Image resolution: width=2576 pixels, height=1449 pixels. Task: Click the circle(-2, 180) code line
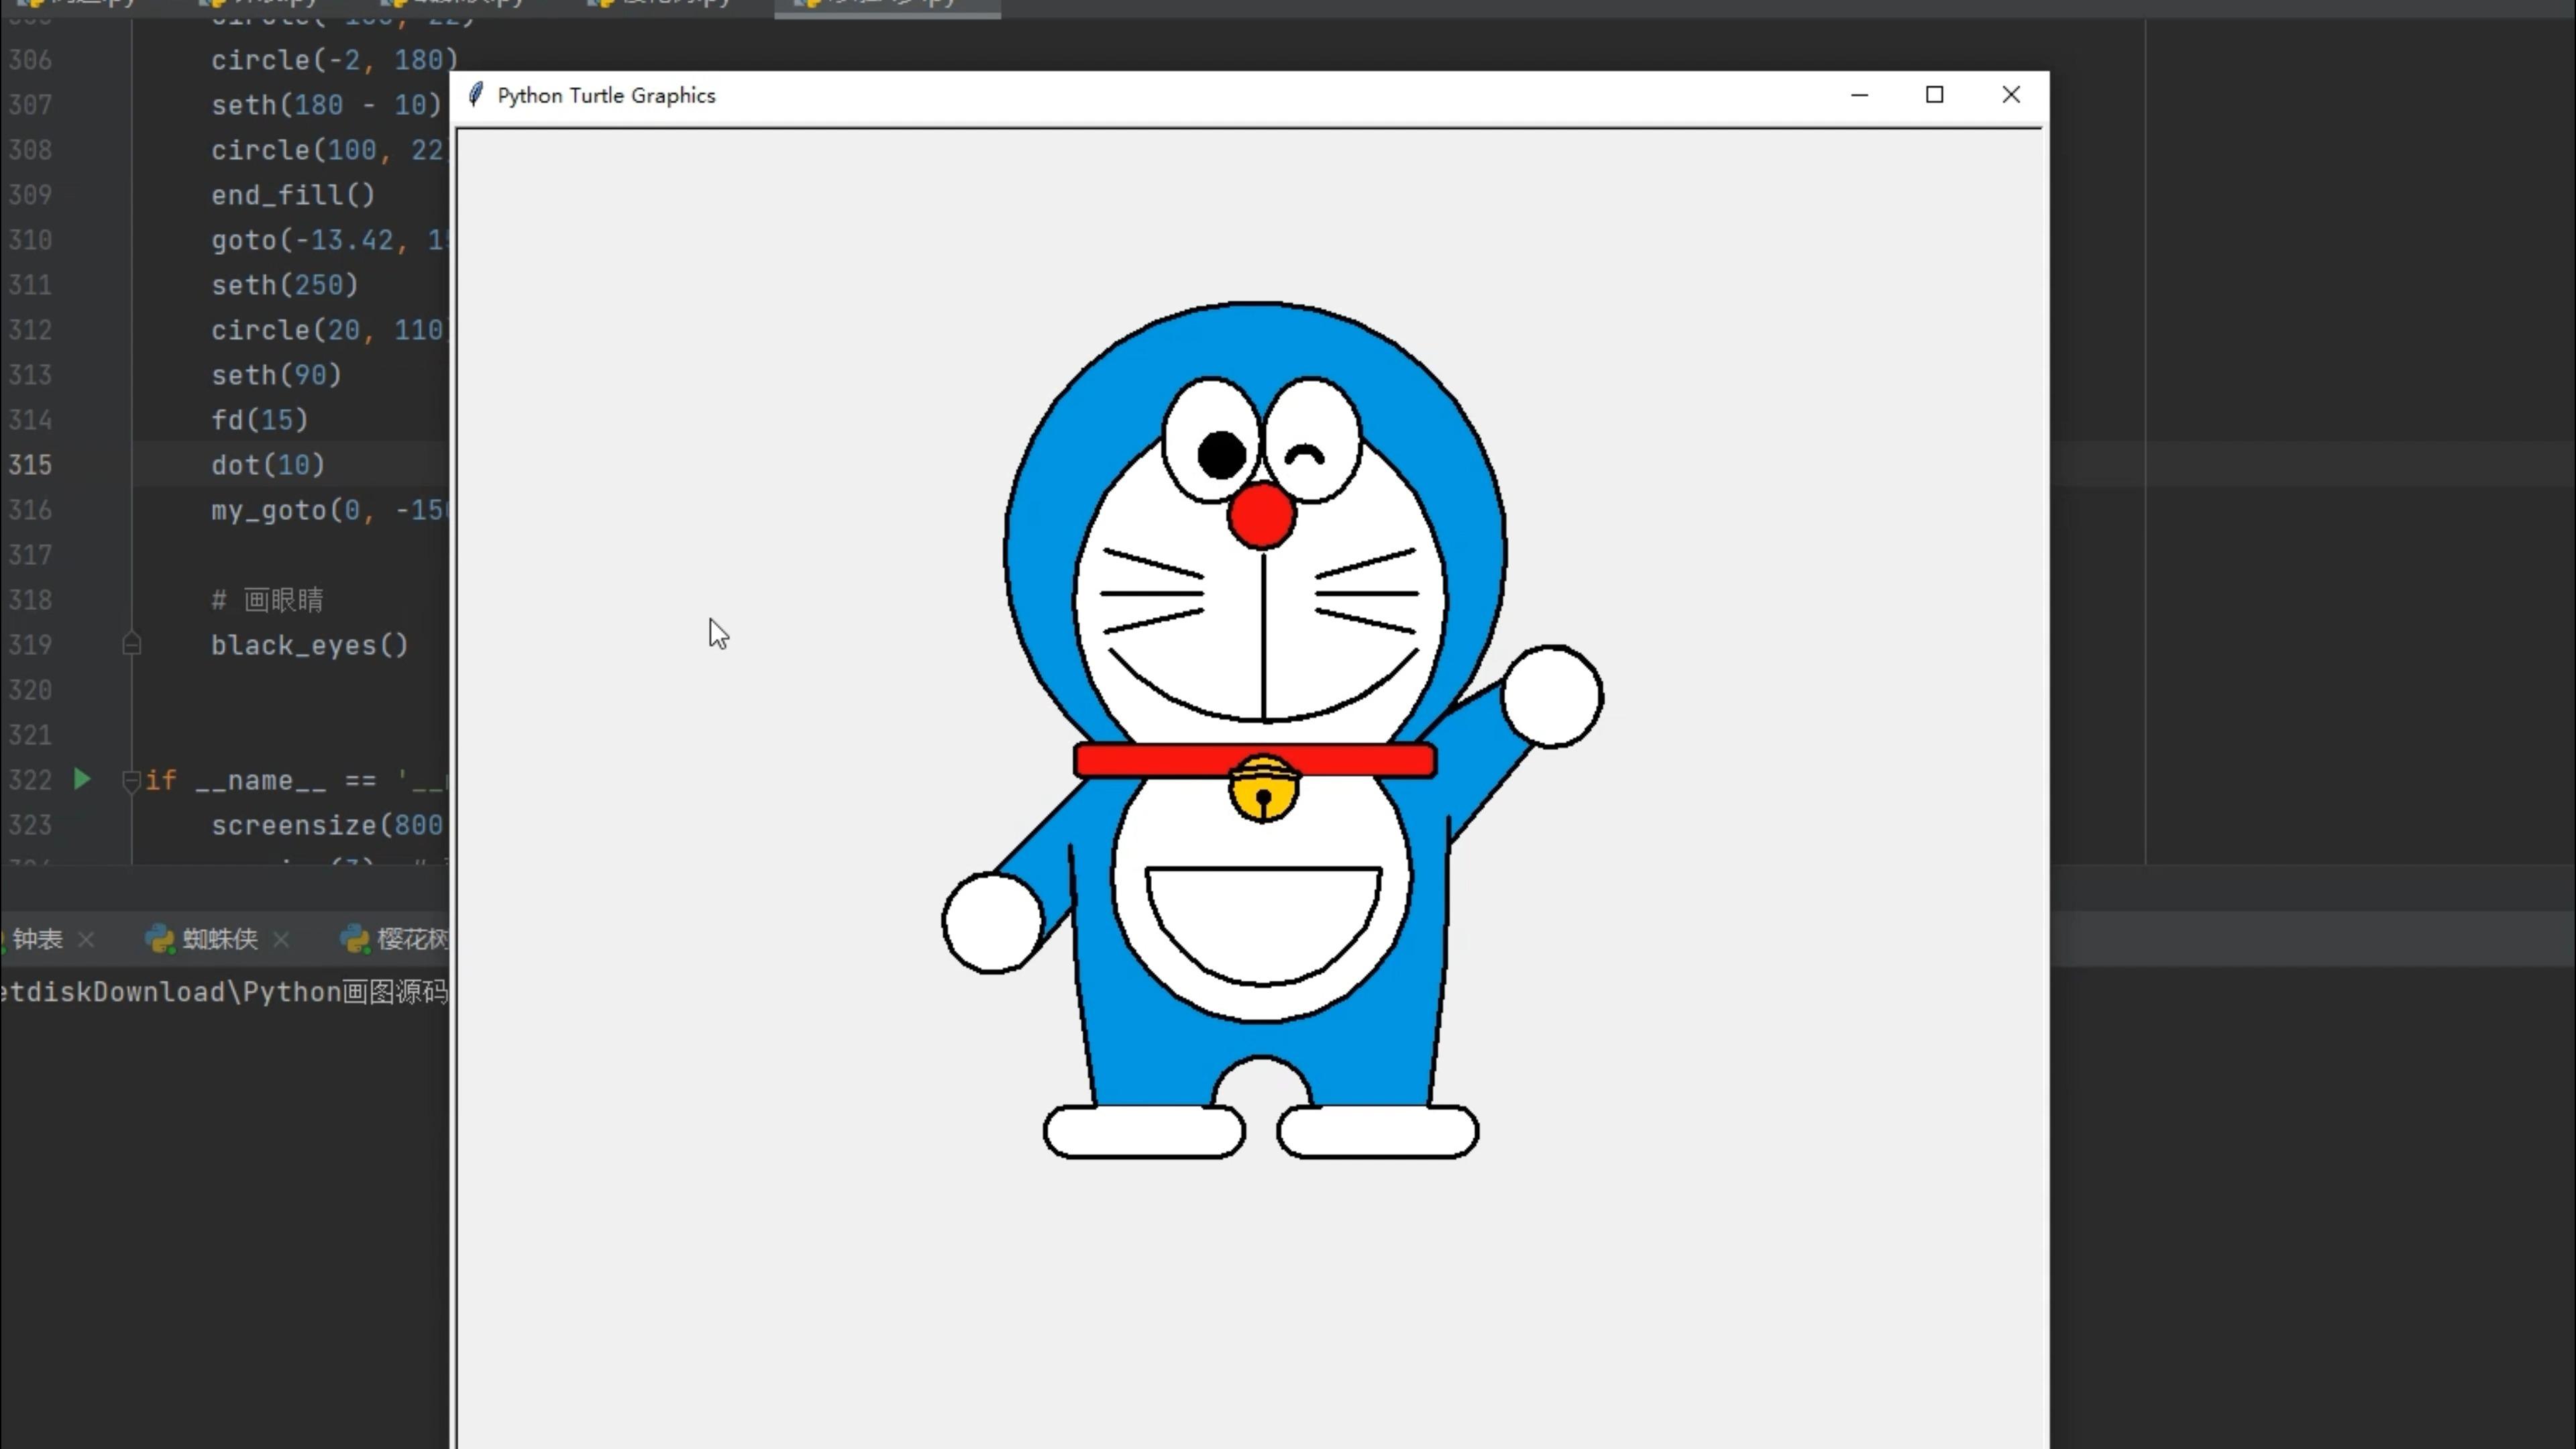point(334,60)
